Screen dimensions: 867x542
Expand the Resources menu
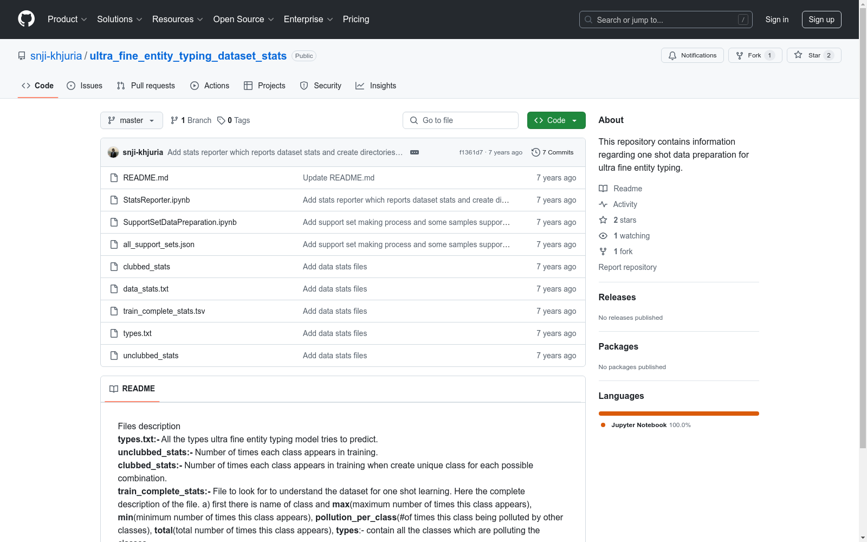[178, 19]
